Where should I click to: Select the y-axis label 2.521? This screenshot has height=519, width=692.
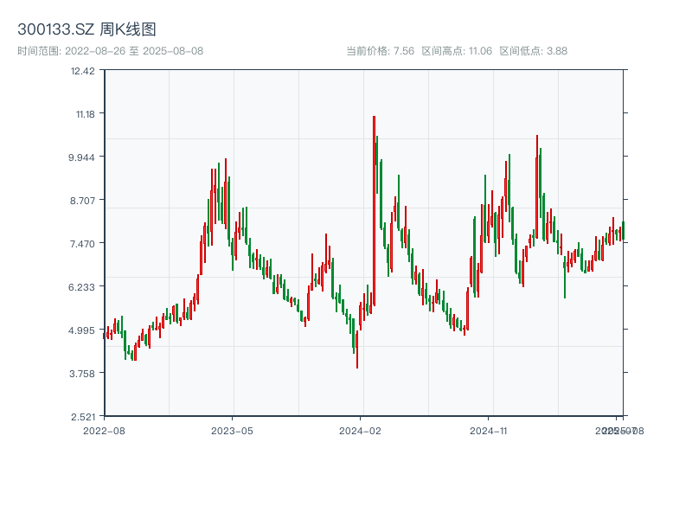click(x=83, y=415)
